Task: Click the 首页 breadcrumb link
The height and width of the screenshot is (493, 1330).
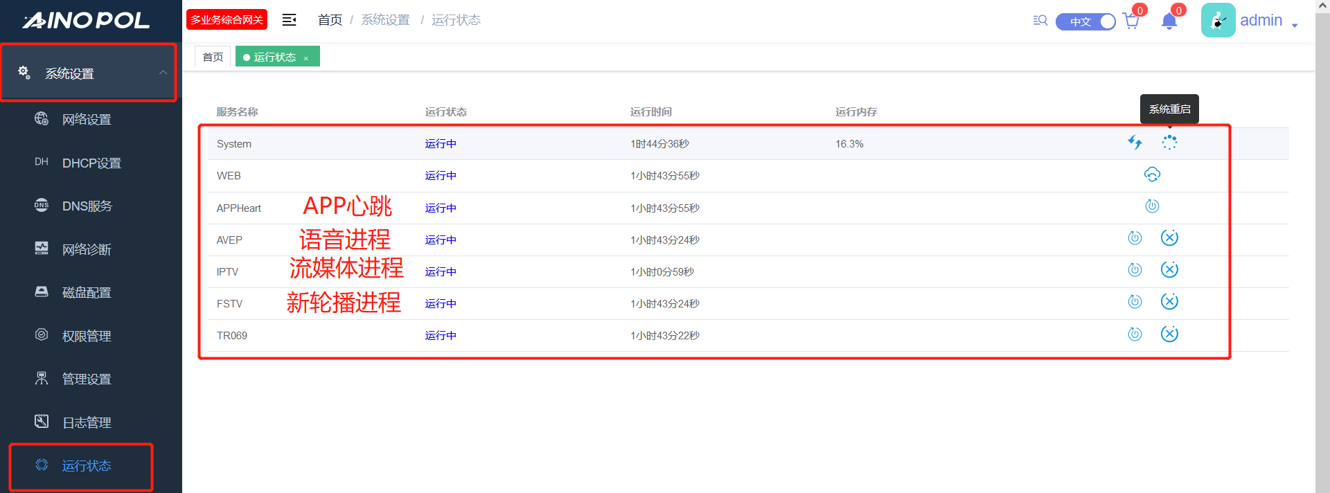Action: 330,20
